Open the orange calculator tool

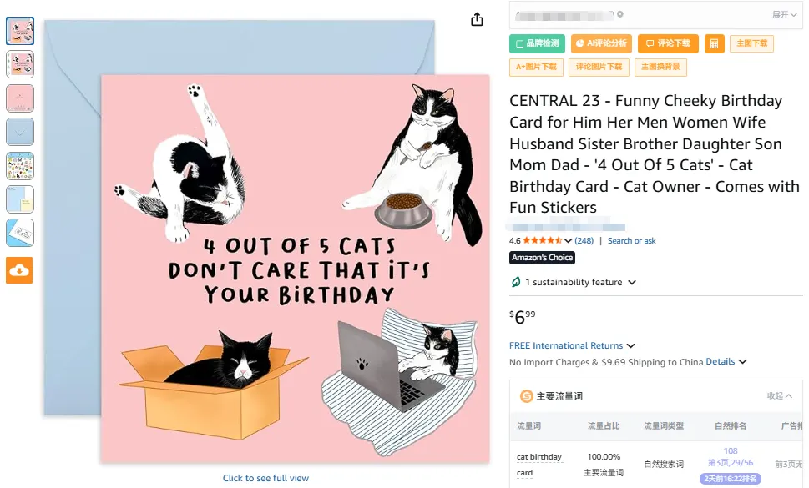(714, 43)
